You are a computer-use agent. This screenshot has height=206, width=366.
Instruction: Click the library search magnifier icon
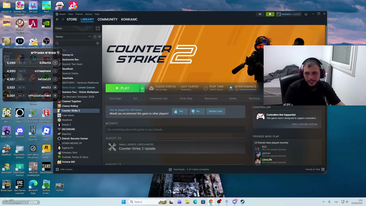pyautogui.click(x=57, y=43)
